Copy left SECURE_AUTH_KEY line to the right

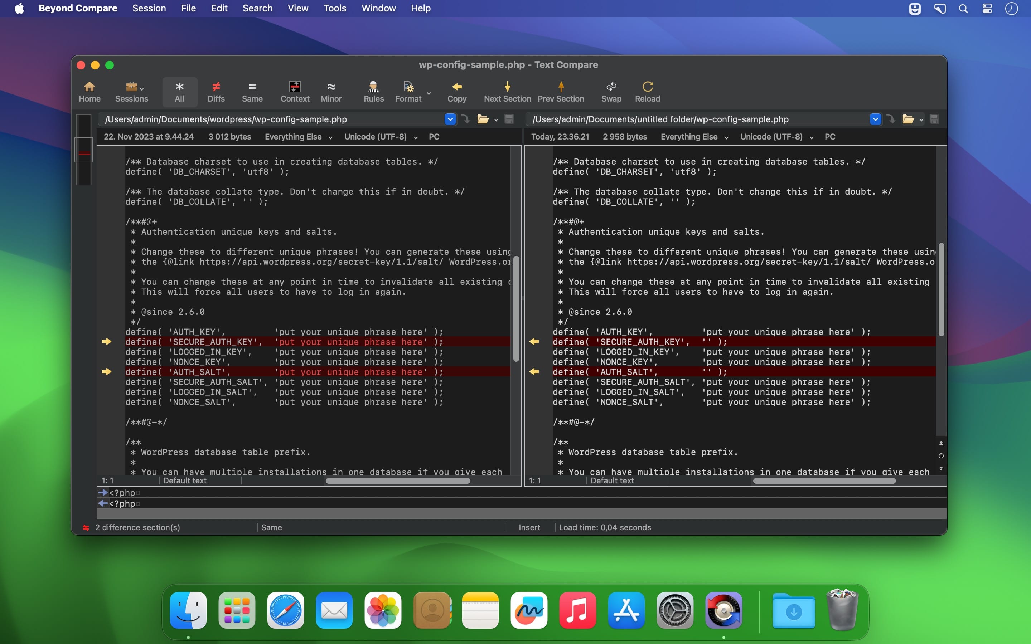tap(107, 342)
